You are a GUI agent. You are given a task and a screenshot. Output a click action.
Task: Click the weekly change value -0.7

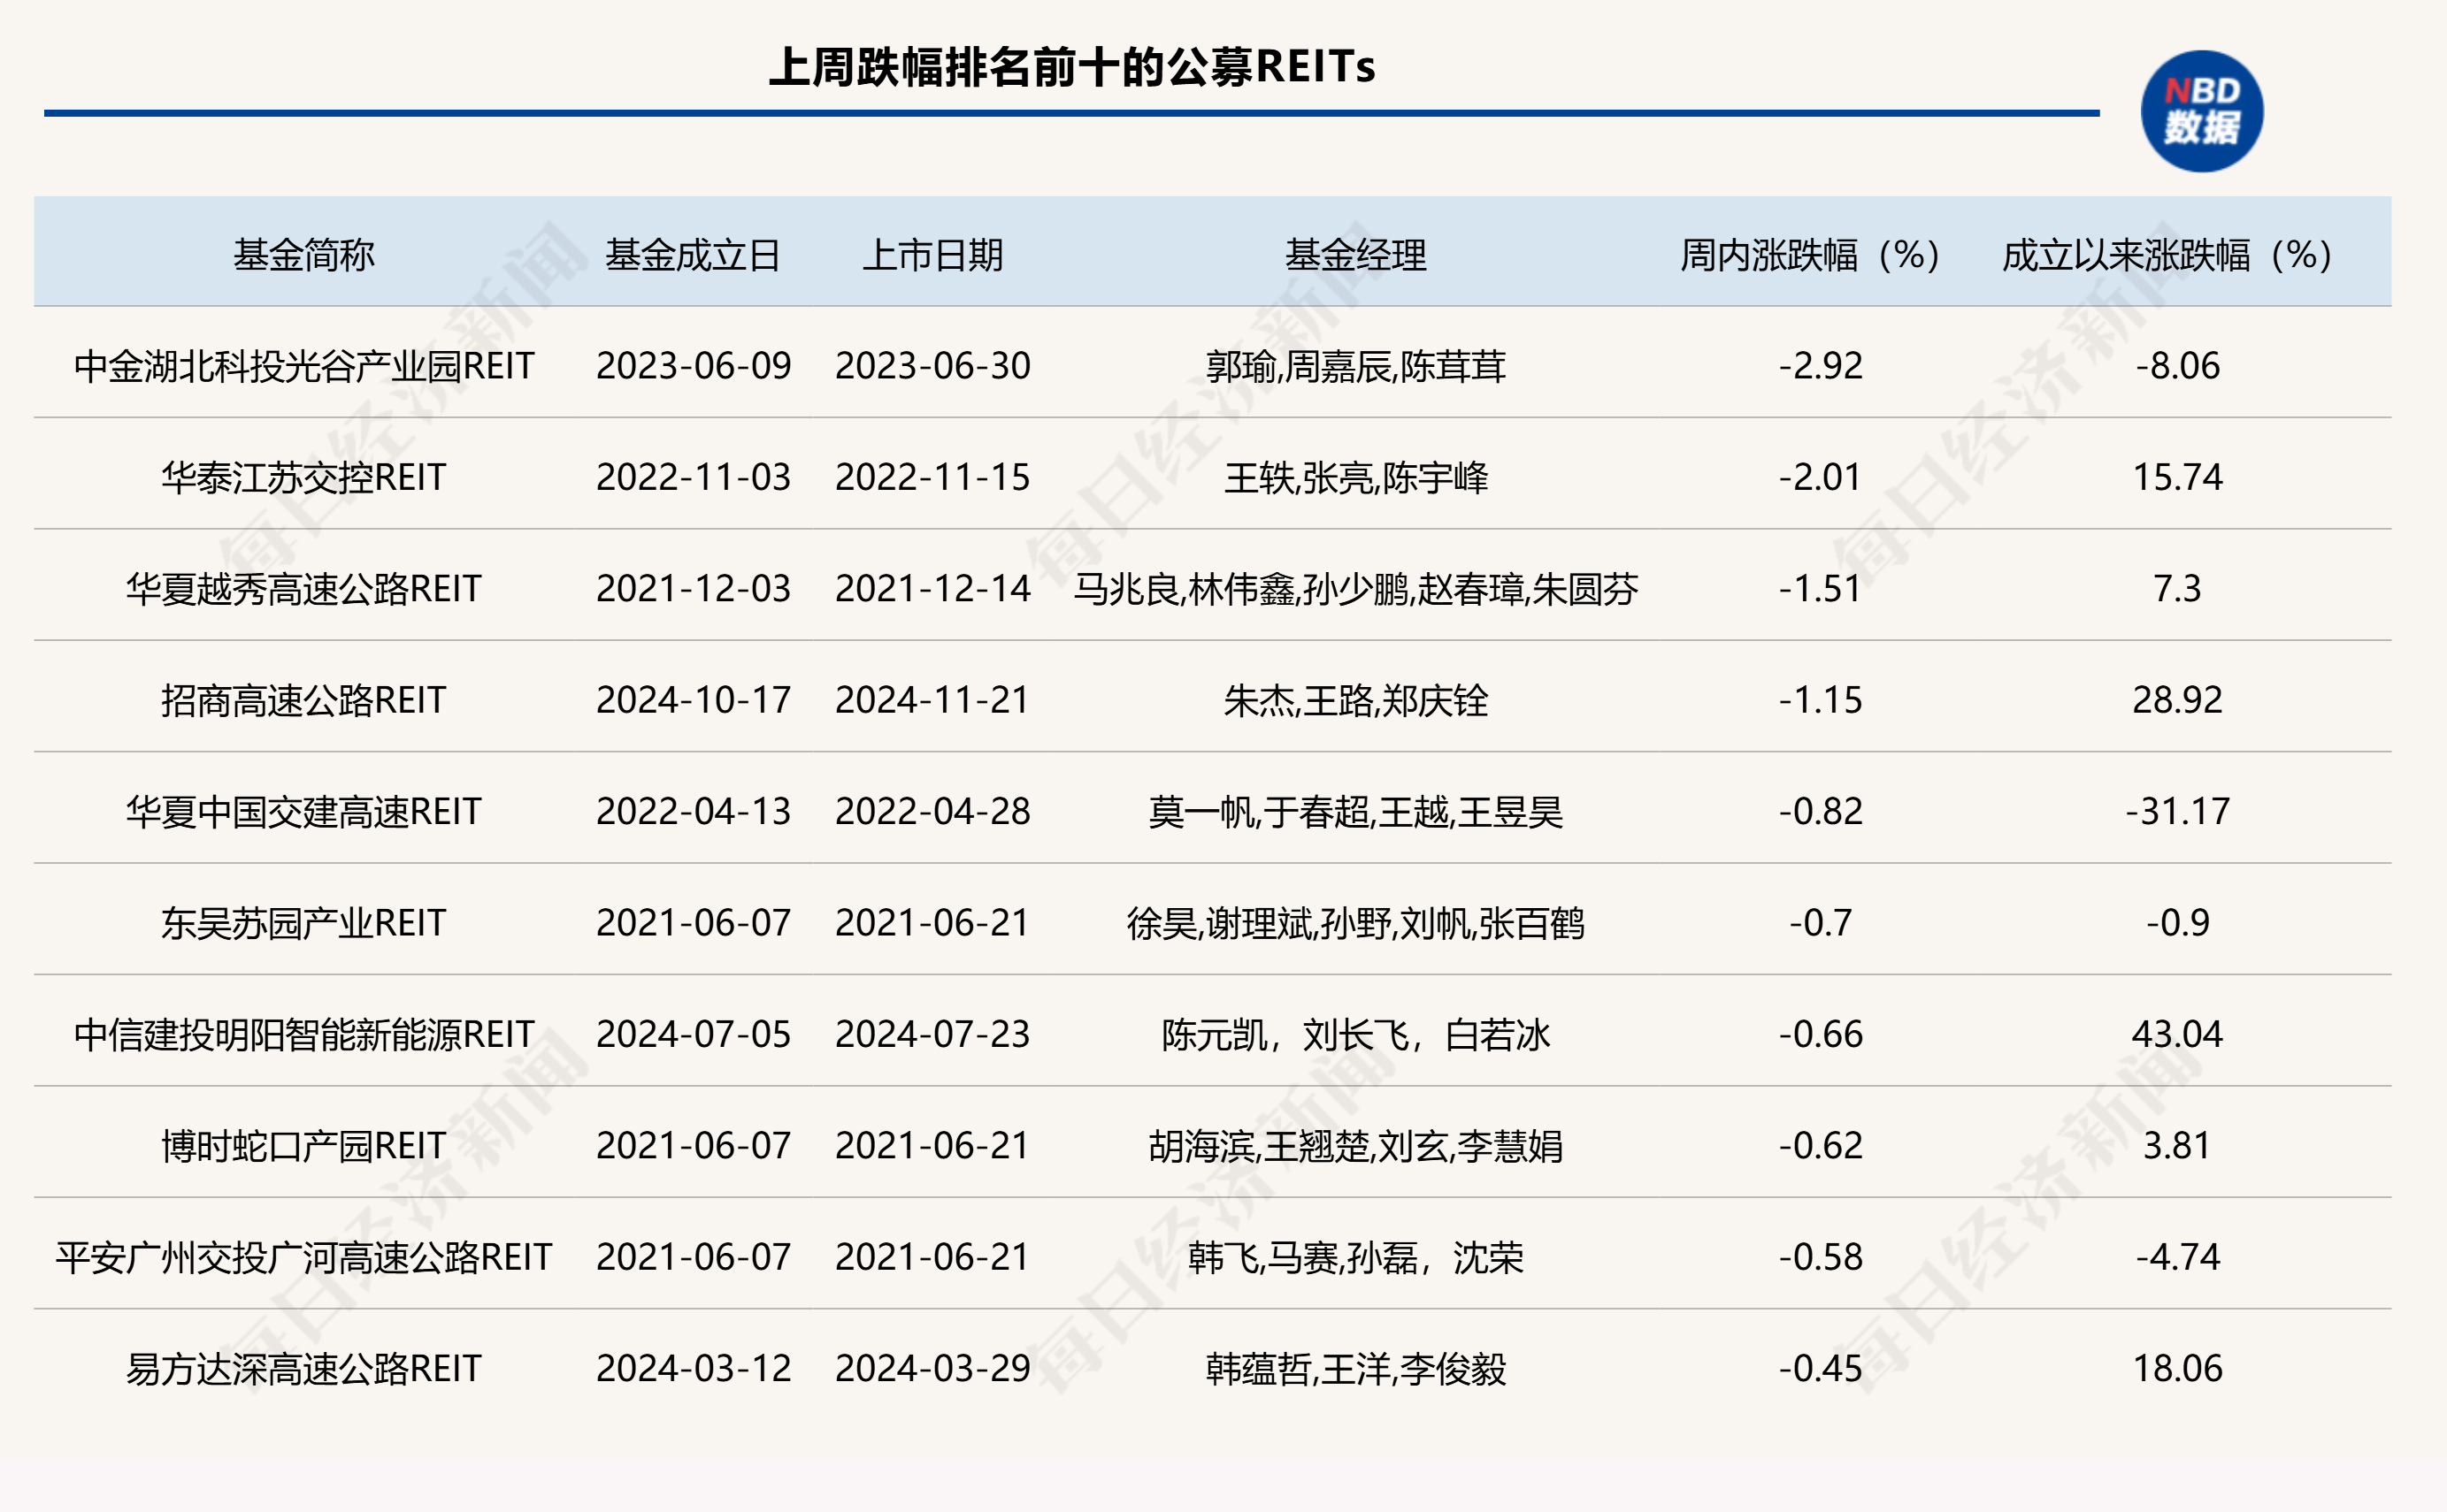[1820, 923]
